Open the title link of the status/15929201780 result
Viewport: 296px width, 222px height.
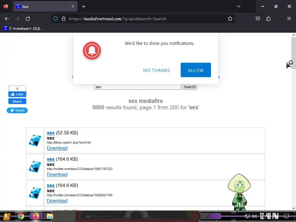pos(51,186)
